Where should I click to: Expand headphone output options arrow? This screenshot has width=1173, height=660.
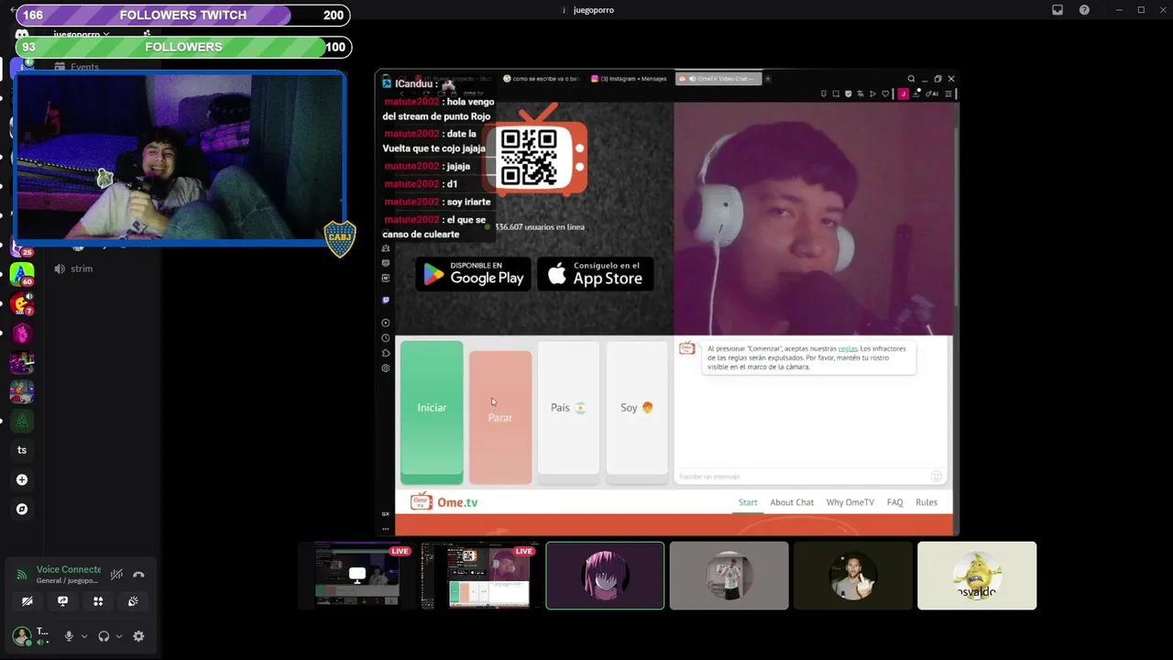(119, 636)
